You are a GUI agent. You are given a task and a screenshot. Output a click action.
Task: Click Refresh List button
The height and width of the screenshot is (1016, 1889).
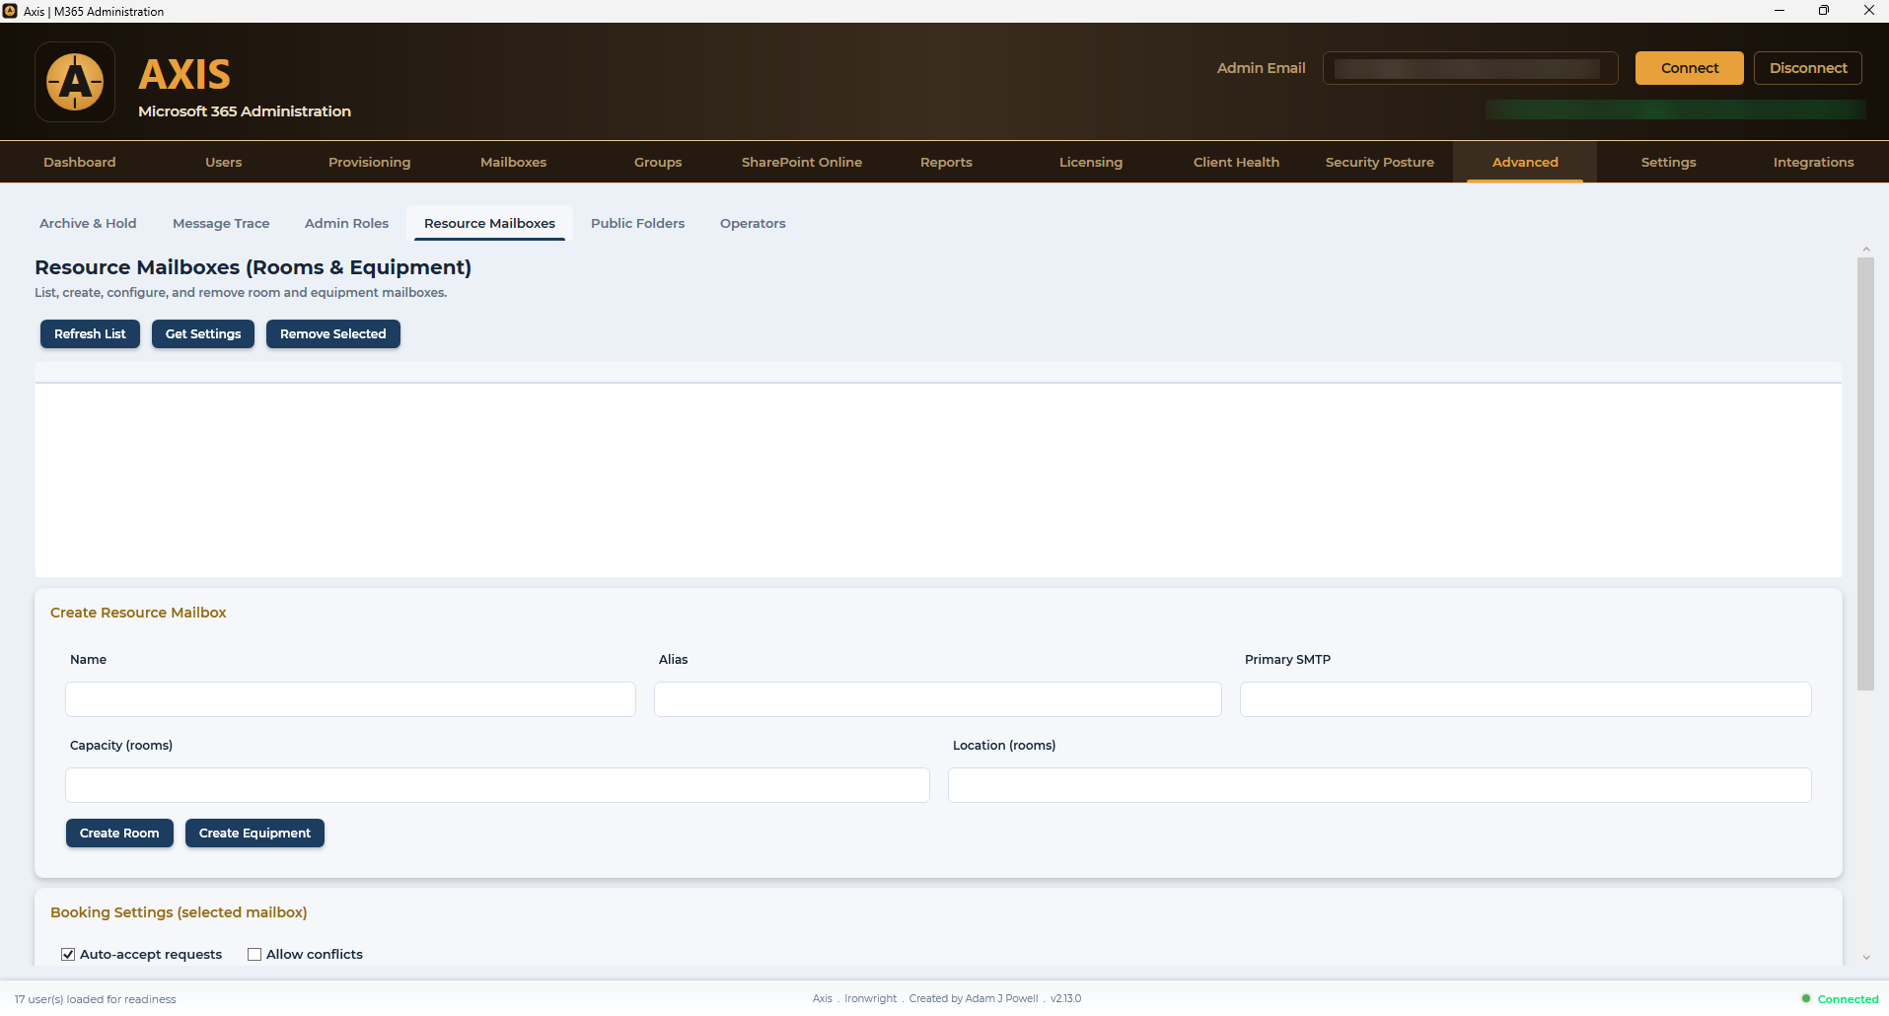click(90, 333)
